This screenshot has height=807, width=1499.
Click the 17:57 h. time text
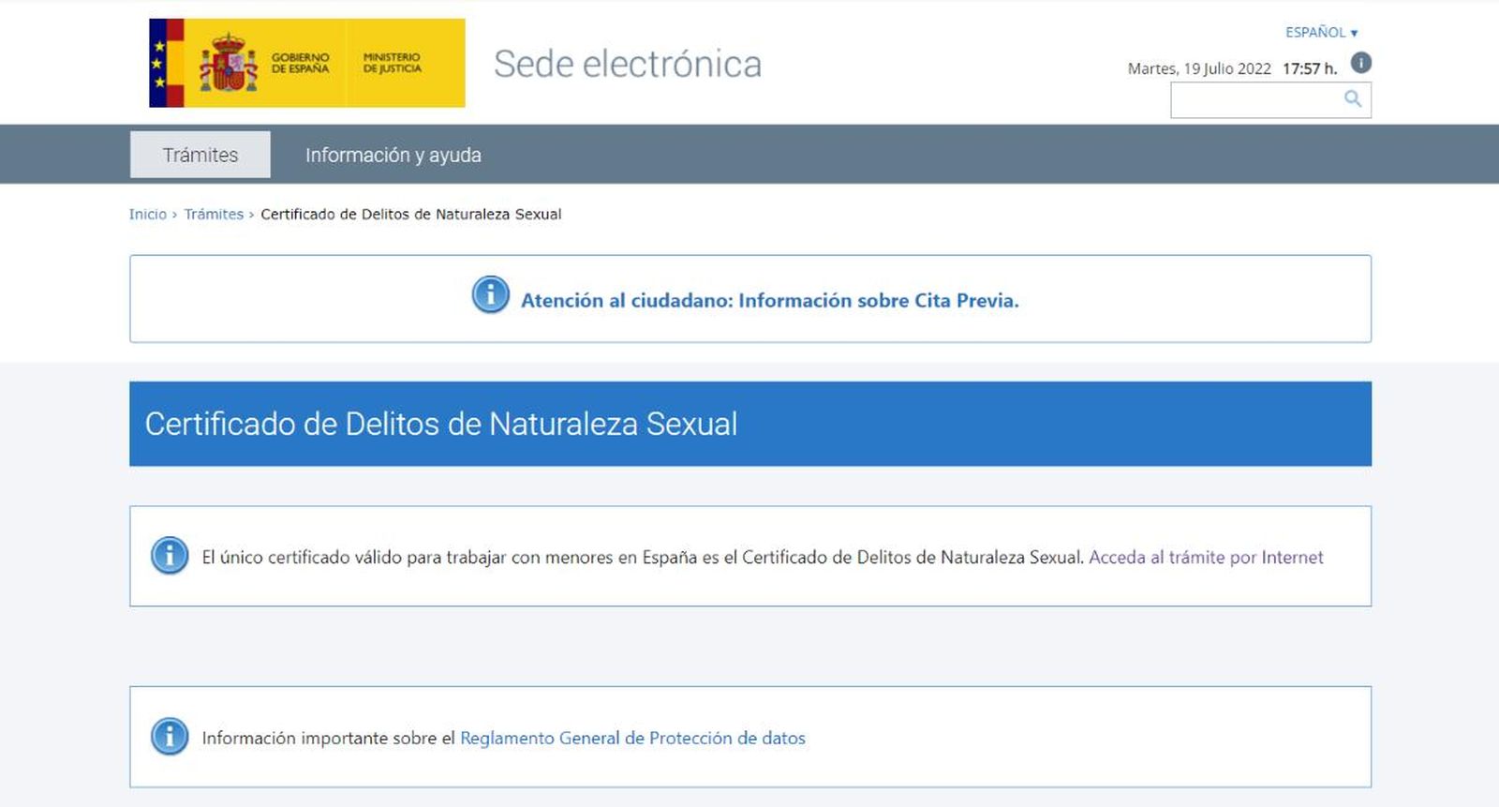click(1310, 68)
